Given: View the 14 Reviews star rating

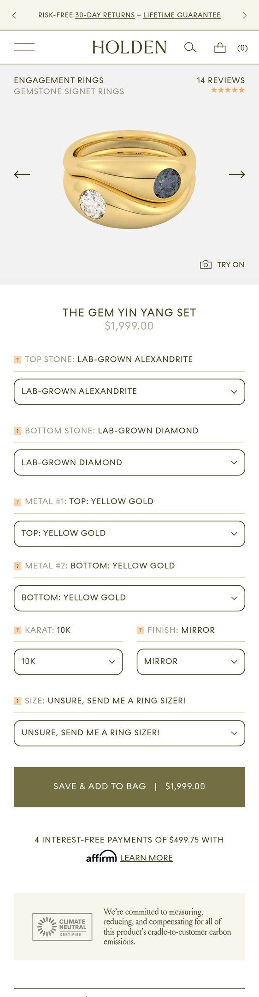Looking at the screenshot, I should pyautogui.click(x=221, y=85).
